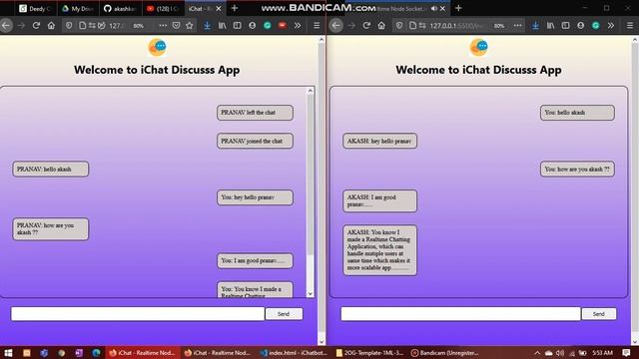The width and height of the screenshot is (639, 359).
Task: Click the 'You: hey hello pranav' message bubble
Action: 255,197
